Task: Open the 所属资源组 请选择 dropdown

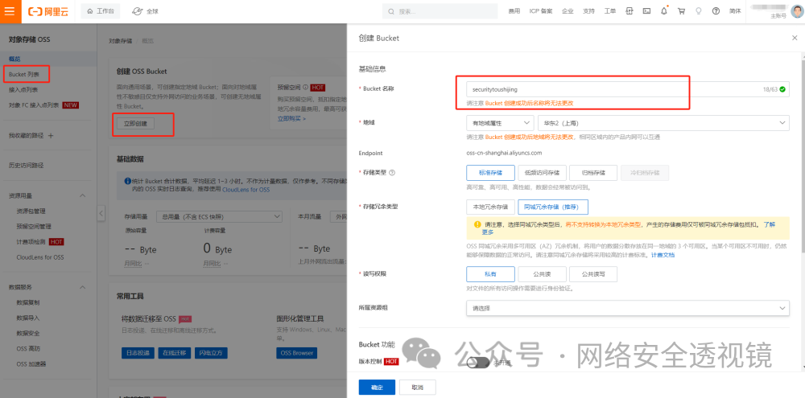Action: [628, 308]
